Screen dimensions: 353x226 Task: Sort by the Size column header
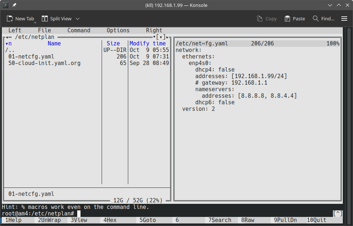113,44
